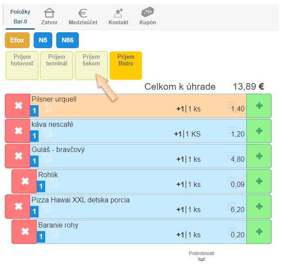Choose Príjem terminál payment option

(x=57, y=65)
